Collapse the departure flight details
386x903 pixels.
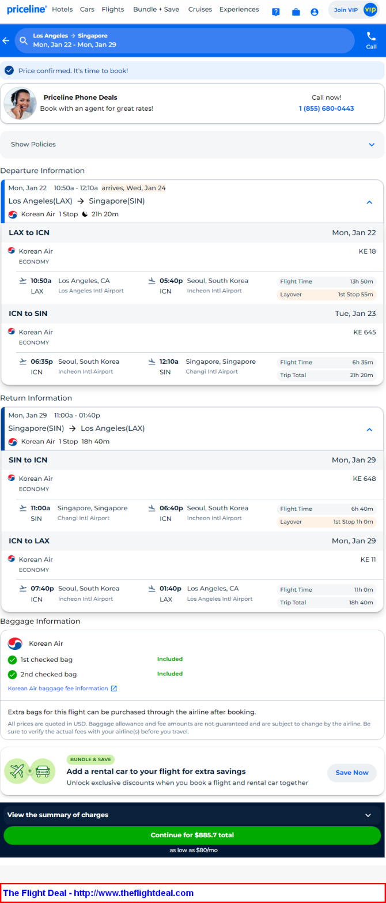(x=370, y=202)
